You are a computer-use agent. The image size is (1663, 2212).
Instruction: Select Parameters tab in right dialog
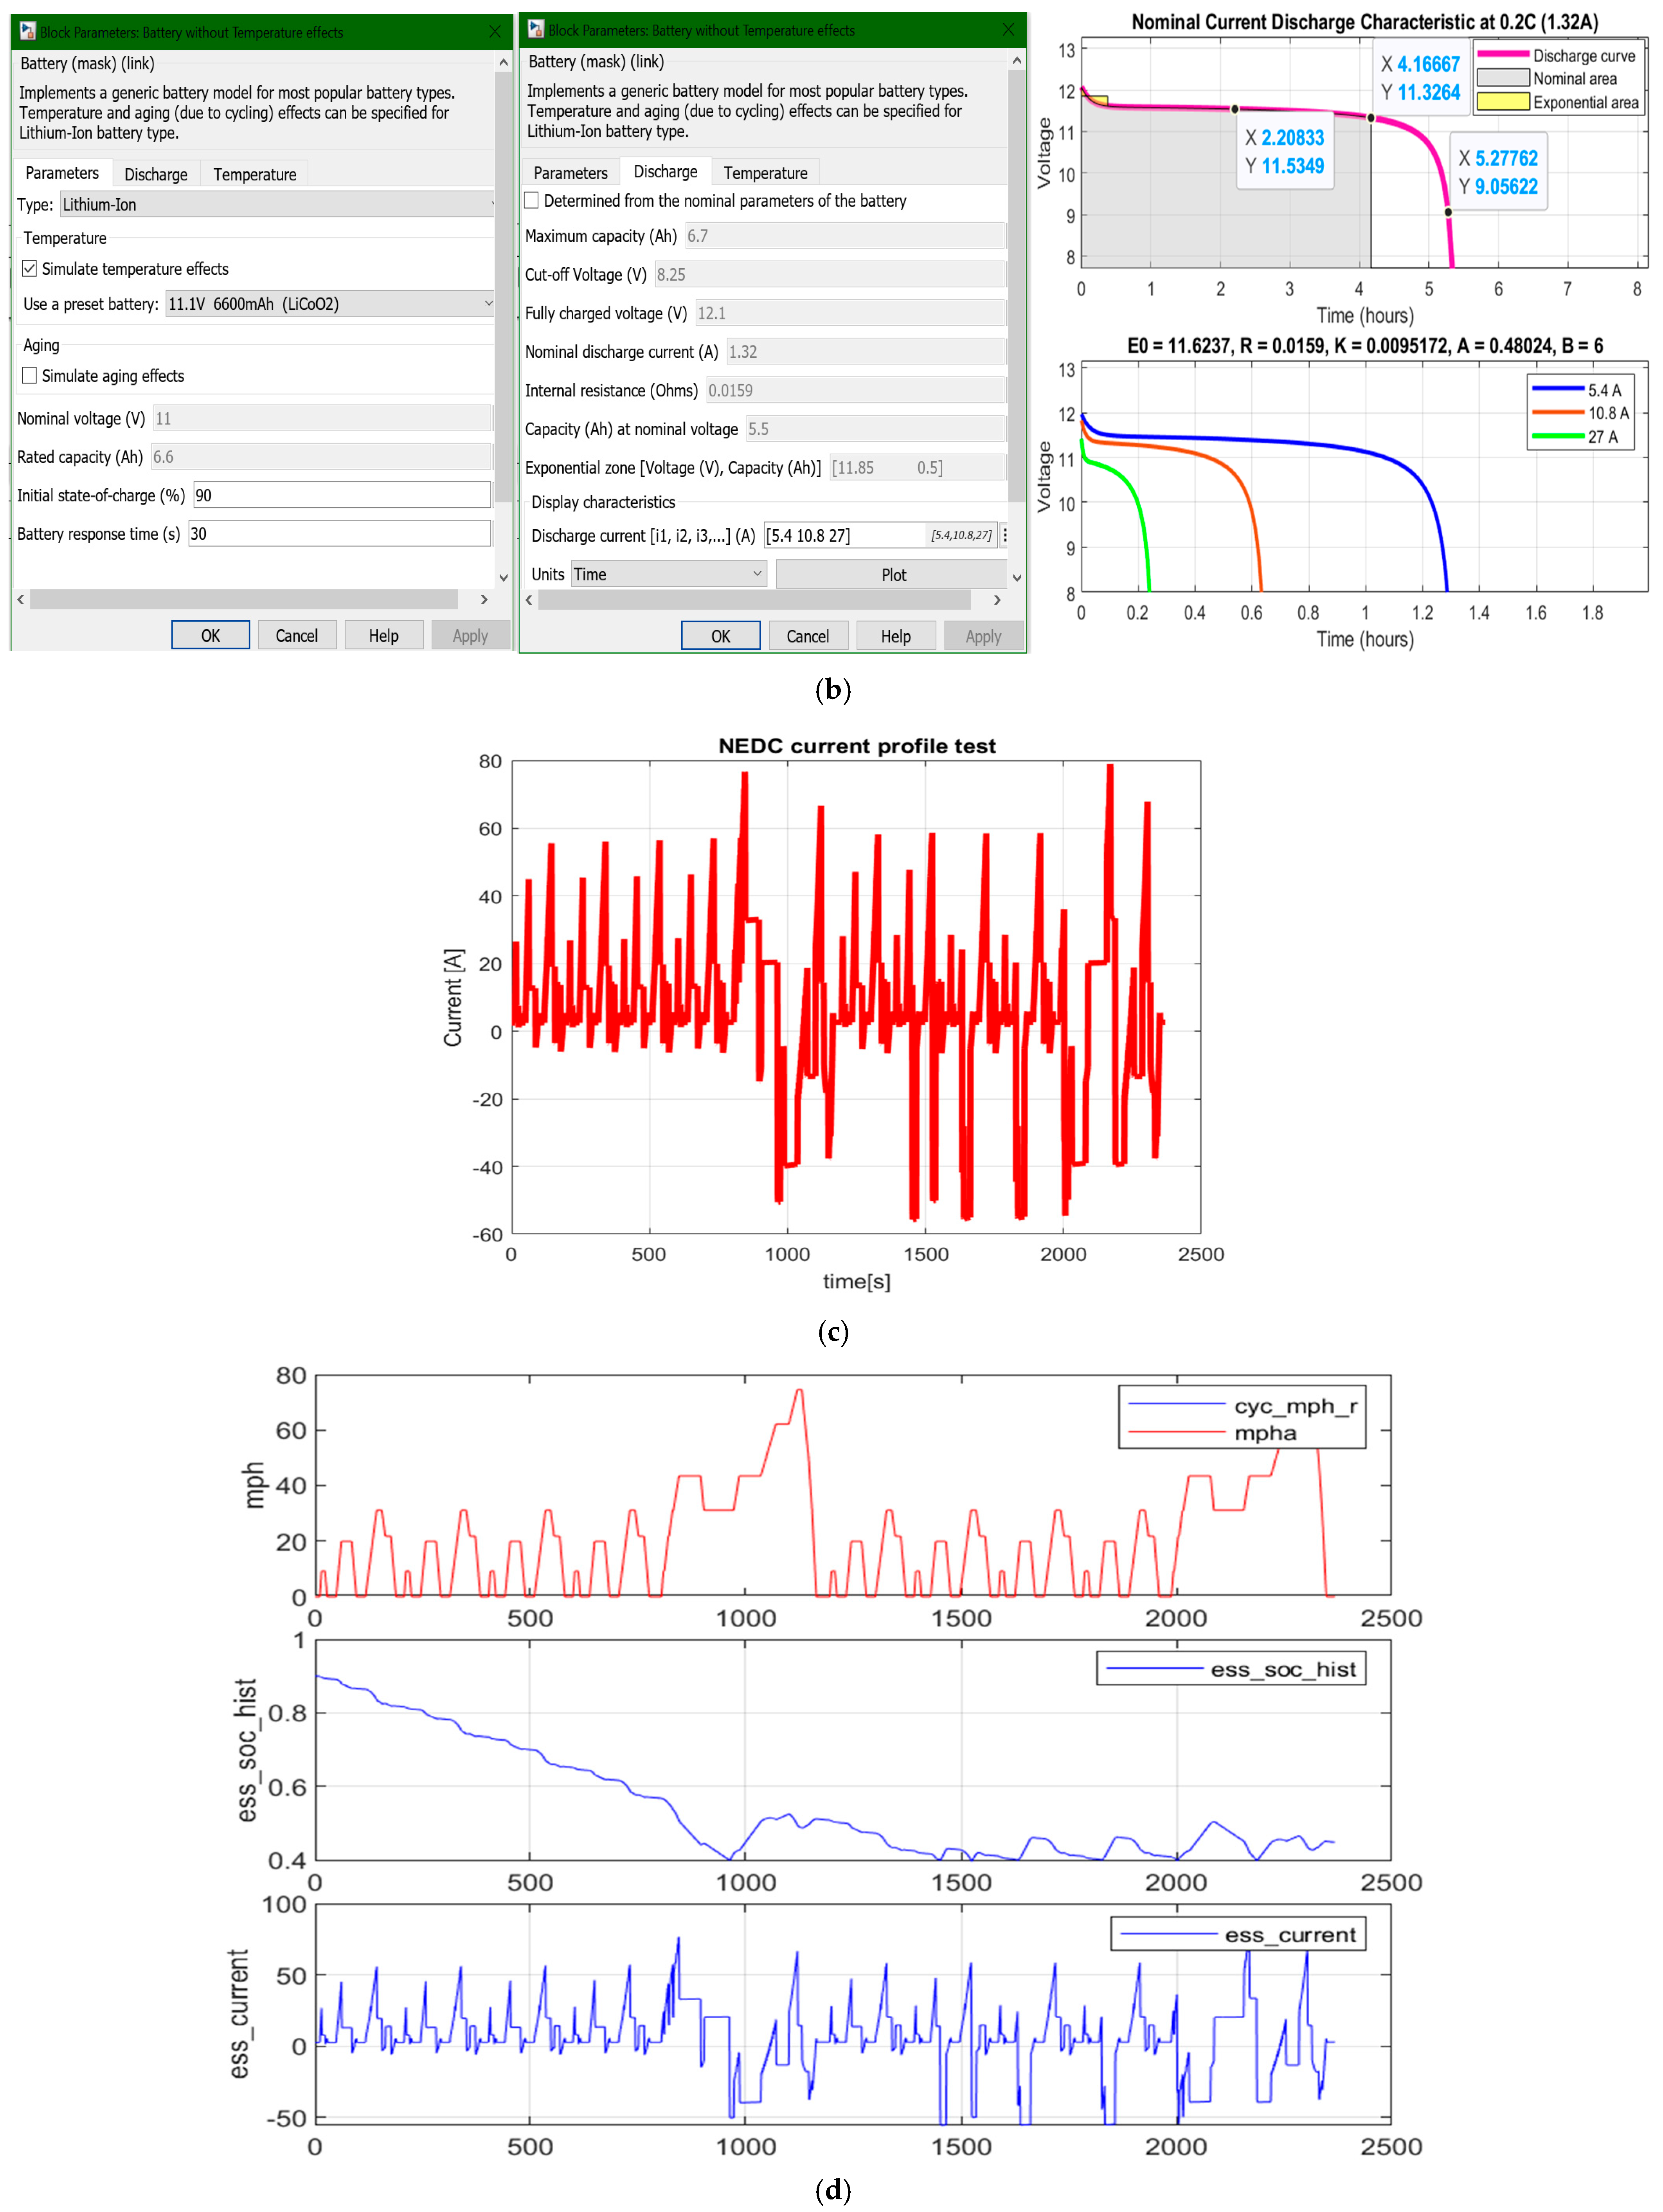pyautogui.click(x=570, y=173)
